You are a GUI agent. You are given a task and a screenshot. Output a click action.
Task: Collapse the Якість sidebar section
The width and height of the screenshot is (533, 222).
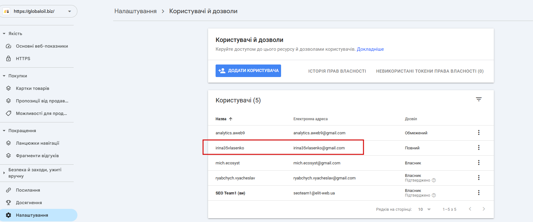[4, 34]
